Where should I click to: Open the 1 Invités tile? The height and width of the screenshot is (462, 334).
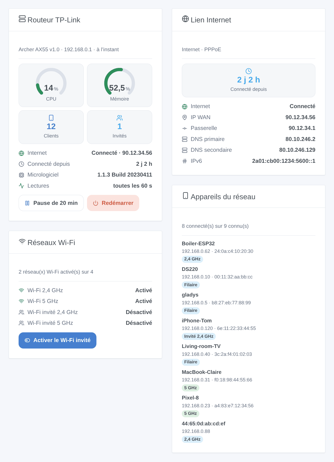click(120, 127)
